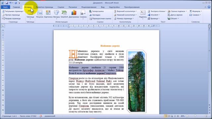This screenshot has height=119, width=212.
Task: Click the horizontal ruler
Action: pyautogui.click(x=106, y=26)
